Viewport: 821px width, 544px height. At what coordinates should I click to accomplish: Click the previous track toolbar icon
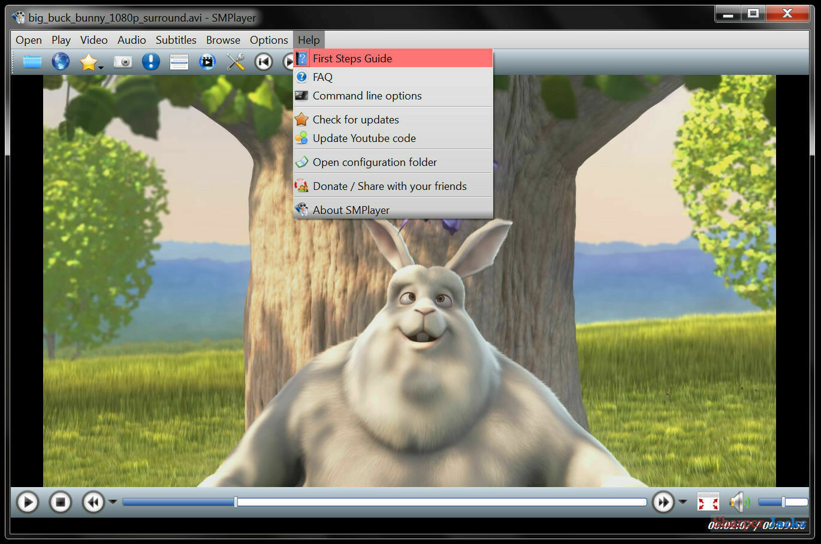click(264, 62)
